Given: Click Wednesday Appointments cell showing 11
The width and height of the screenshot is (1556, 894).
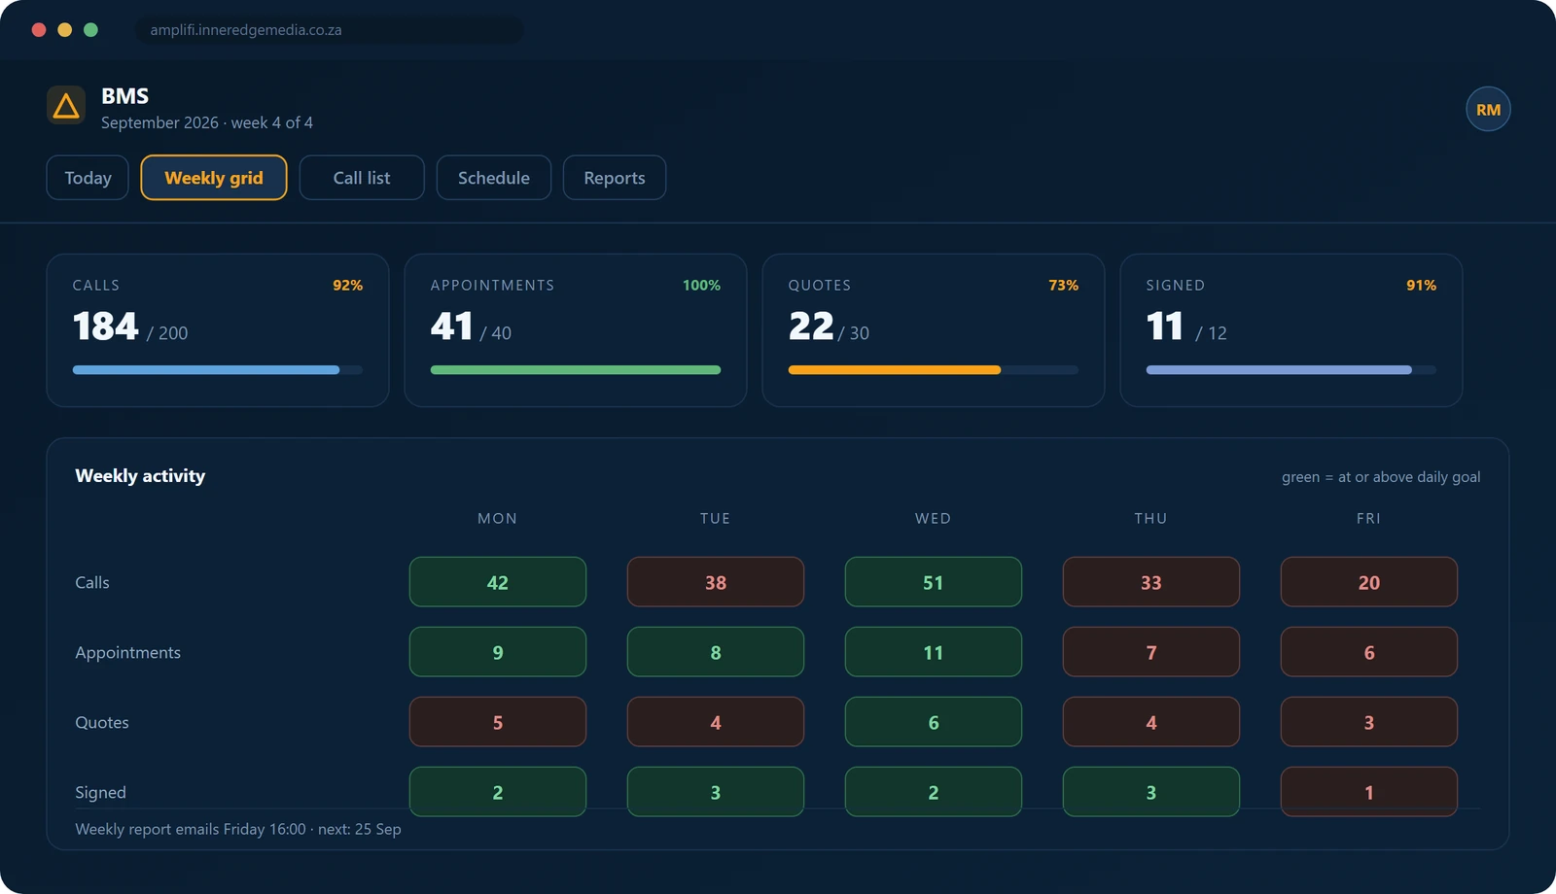Looking at the screenshot, I should click(934, 652).
